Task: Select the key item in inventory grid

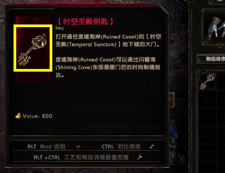Action: coord(207,81)
